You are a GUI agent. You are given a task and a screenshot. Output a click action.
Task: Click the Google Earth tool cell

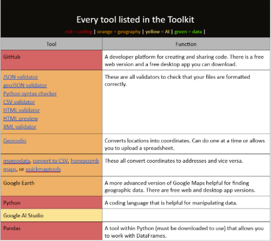[51, 186]
